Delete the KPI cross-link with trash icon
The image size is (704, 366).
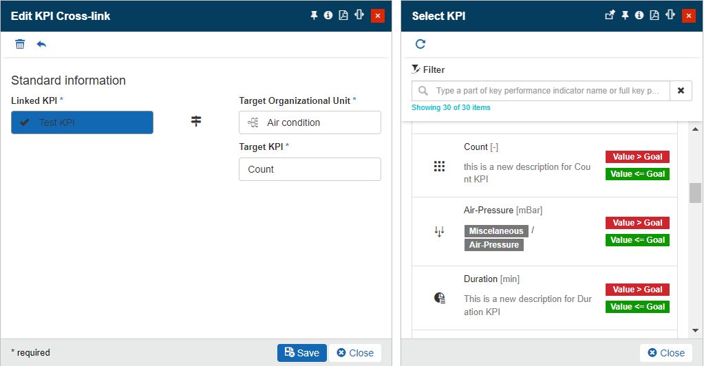[20, 44]
